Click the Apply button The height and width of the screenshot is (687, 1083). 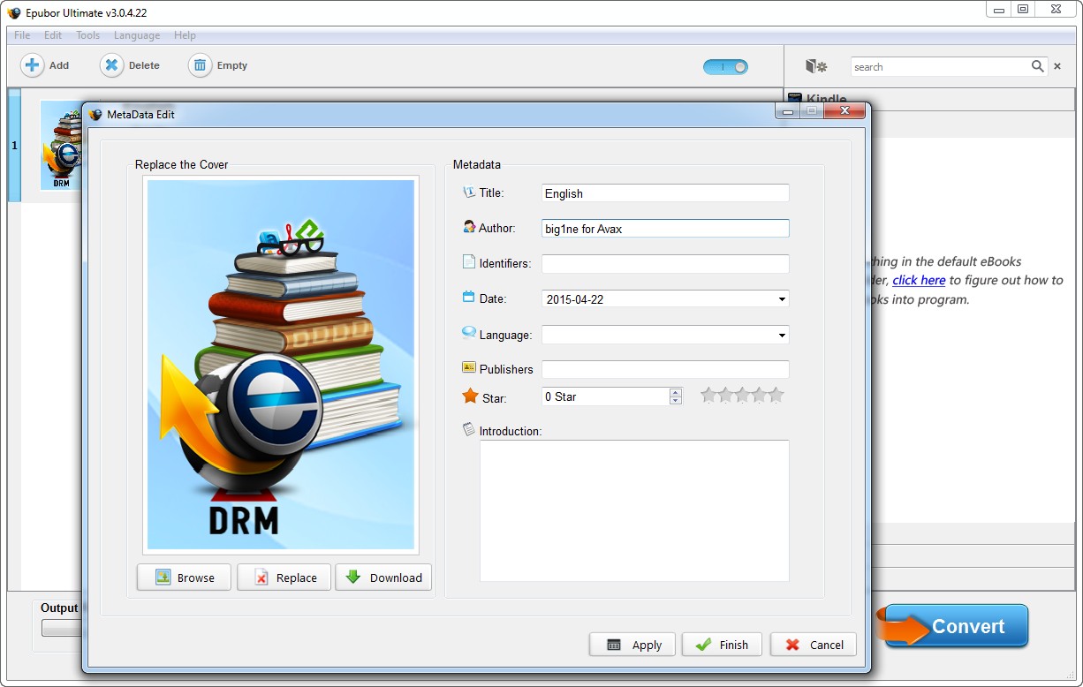(632, 645)
